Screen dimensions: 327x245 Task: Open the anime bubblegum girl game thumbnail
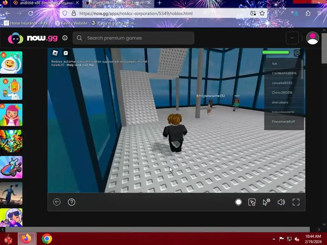click(x=11, y=218)
